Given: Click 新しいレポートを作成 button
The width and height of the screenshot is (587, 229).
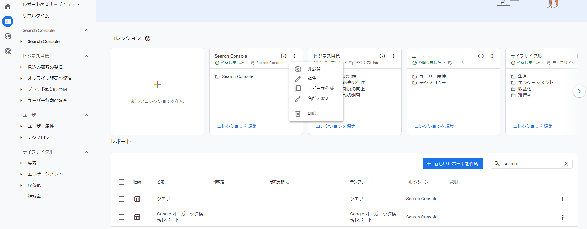Looking at the screenshot, I should coord(453,164).
